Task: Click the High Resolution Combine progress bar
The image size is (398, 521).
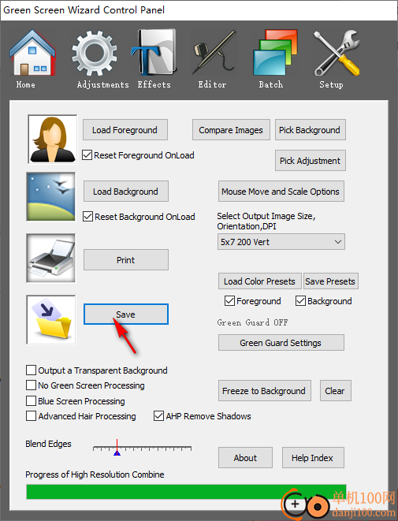Action: (186, 492)
